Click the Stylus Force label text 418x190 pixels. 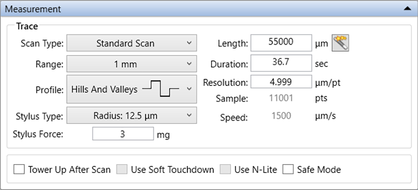[x=38, y=134]
